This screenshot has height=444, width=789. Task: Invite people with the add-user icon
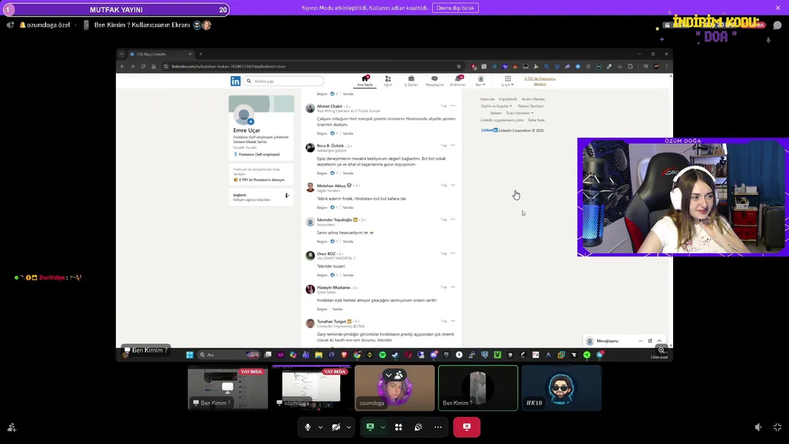pos(12,427)
